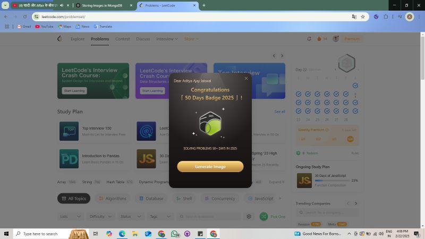Image resolution: width=425 pixels, height=239 pixels.
Task: Open the notifications bell icon
Action: click(x=309, y=39)
